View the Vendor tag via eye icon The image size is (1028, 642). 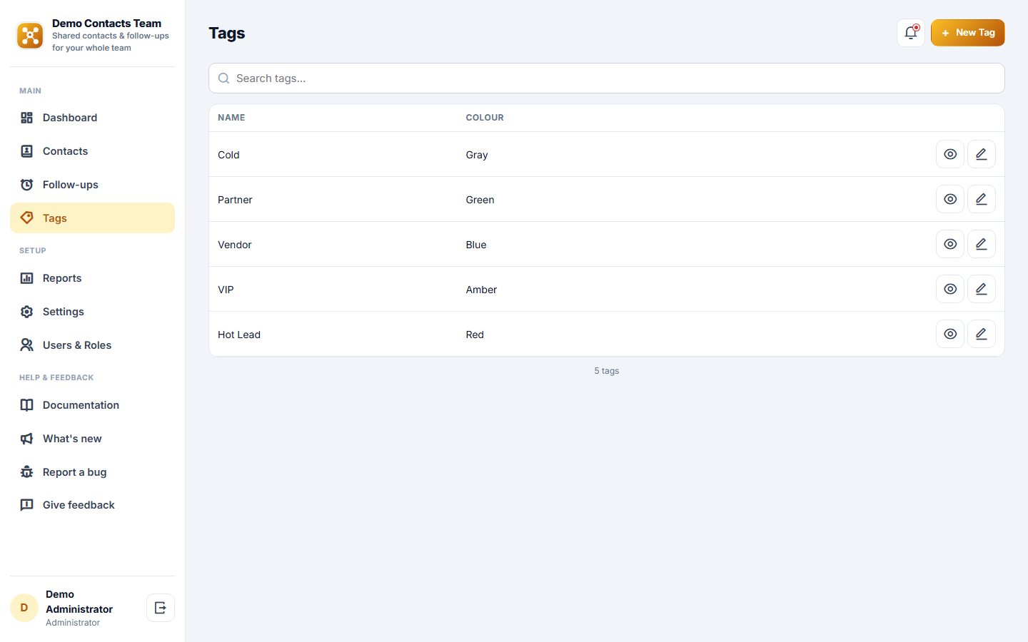[x=950, y=244]
